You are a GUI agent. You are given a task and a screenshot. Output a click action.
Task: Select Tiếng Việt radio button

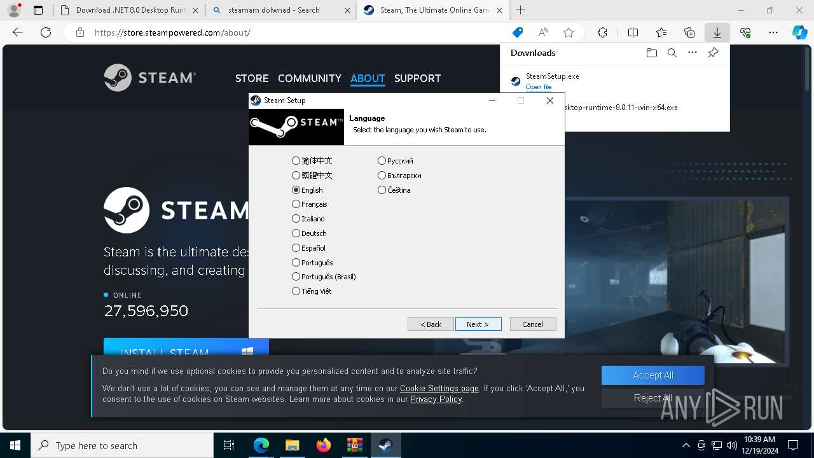pos(312,291)
